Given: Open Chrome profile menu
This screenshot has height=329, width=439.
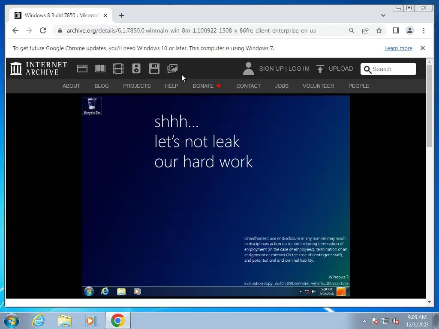Looking at the screenshot, I should (409, 30).
